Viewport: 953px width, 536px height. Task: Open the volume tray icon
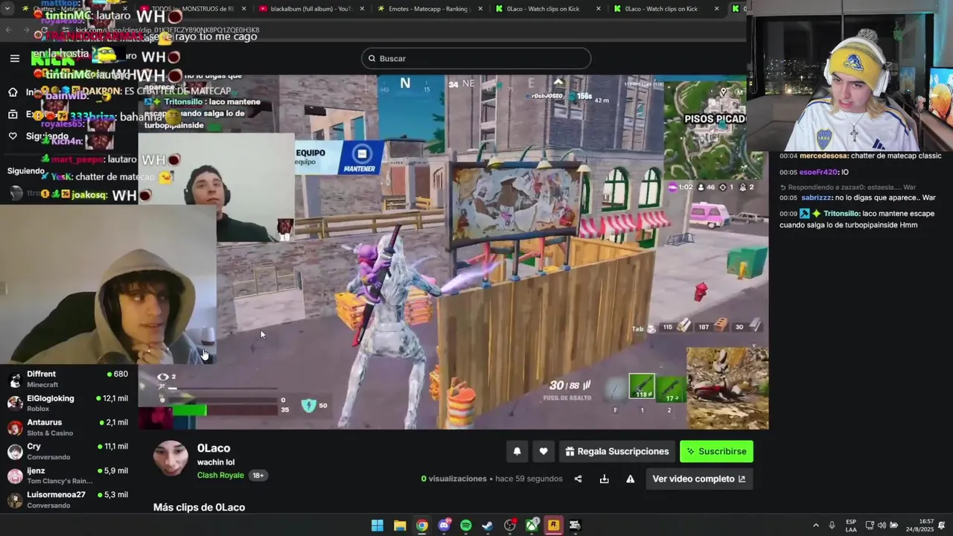click(x=882, y=526)
